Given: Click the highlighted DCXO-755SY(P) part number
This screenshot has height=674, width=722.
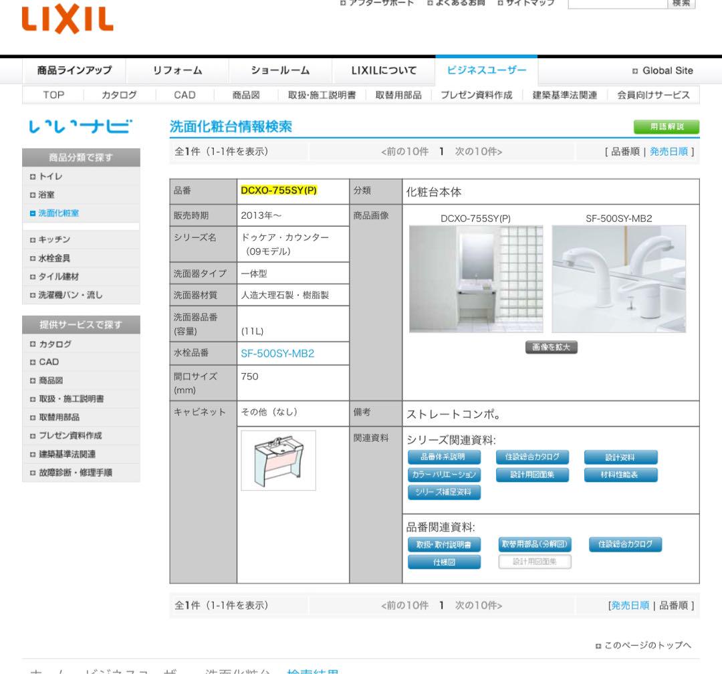Looking at the screenshot, I should click(279, 191).
